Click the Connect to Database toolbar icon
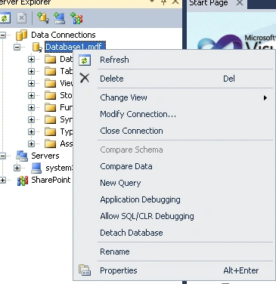The height and width of the screenshot is (284, 276). (43, 18)
